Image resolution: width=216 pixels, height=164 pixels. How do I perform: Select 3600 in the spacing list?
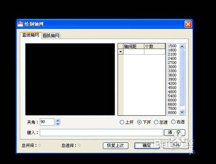172,75
